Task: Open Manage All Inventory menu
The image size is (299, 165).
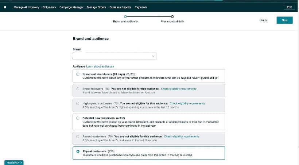Action: pos(27,7)
